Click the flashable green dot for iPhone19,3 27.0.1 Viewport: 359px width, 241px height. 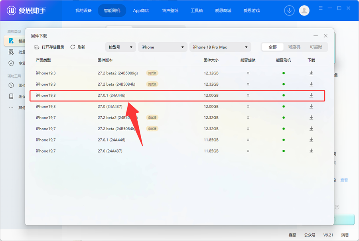[284, 95]
